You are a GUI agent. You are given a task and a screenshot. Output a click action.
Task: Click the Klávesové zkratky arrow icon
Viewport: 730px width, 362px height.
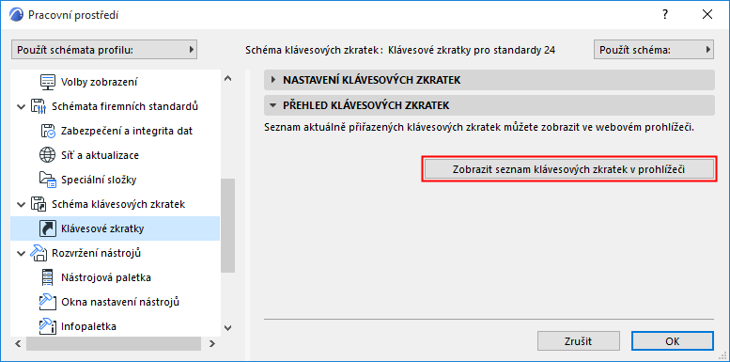[x=48, y=228]
